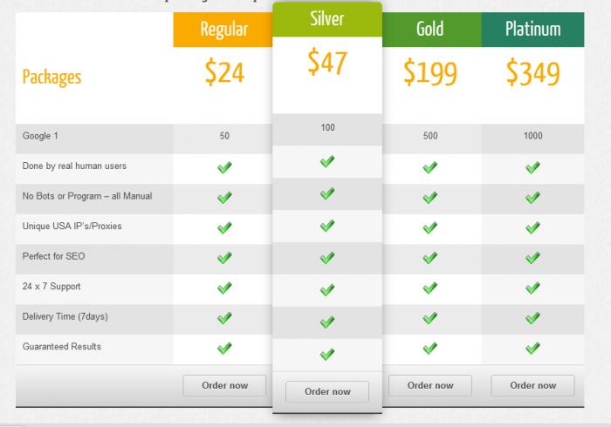Order the Platinum $349 package
Image resolution: width=611 pixels, height=427 pixels.
pyautogui.click(x=532, y=386)
